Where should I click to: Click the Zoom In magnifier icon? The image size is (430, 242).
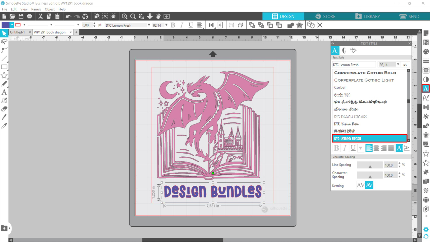pos(124,16)
